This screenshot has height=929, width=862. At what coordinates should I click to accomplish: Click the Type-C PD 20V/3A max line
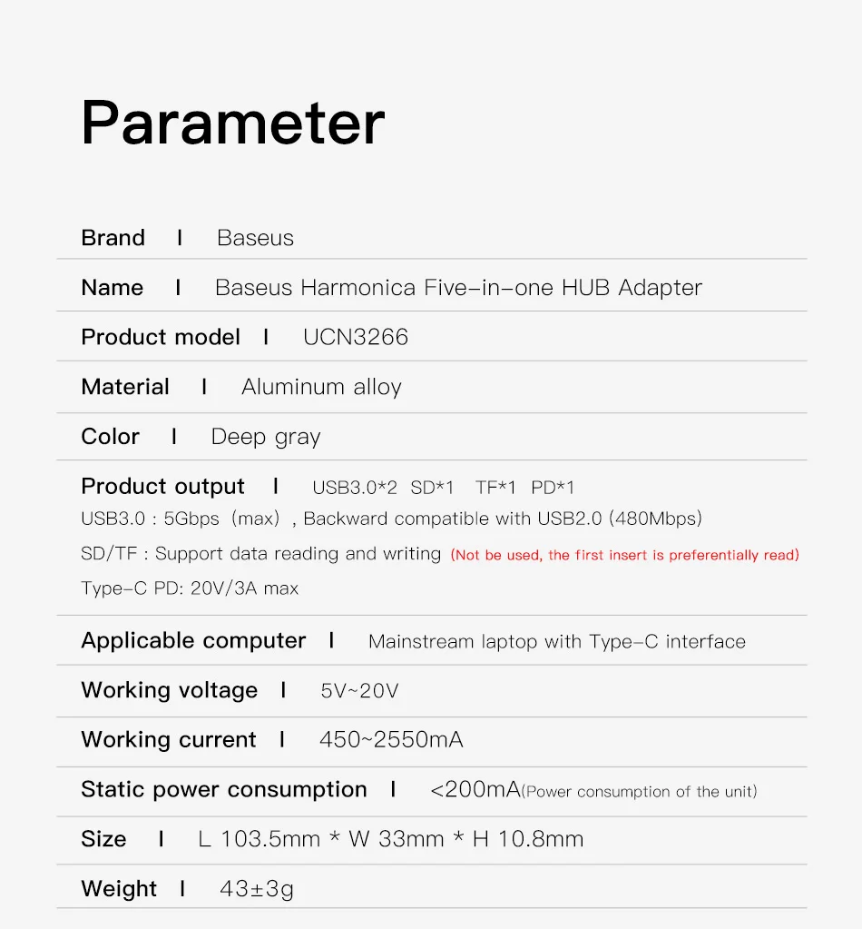[x=190, y=588]
